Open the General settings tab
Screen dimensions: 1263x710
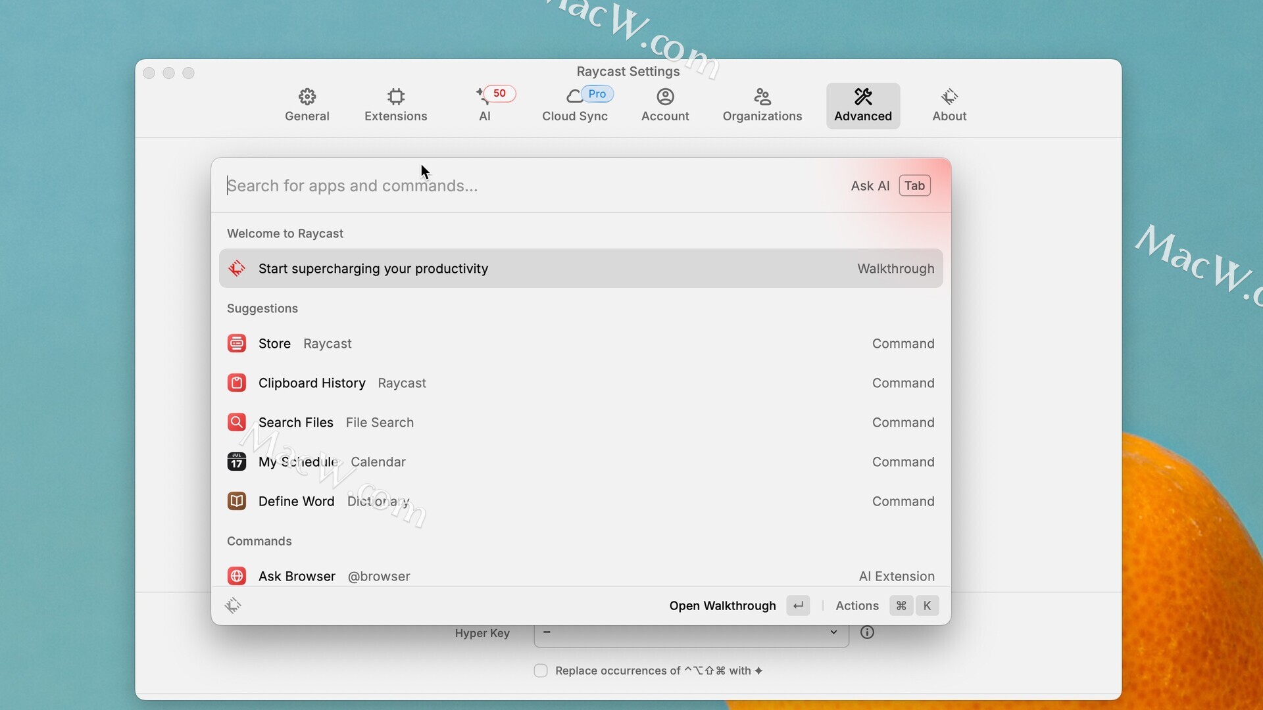(307, 105)
